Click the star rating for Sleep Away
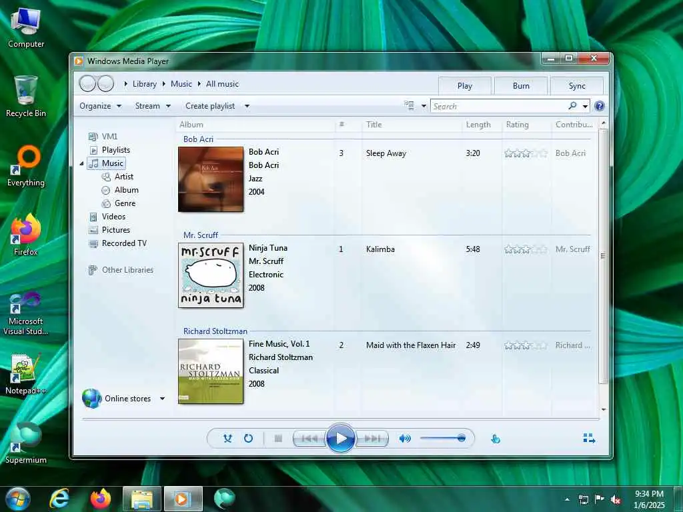This screenshot has height=512, width=683. 526,153
